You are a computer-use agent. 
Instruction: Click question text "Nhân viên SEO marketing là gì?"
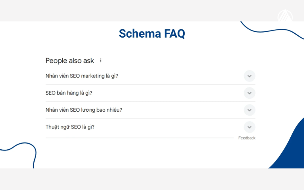pos(82,76)
